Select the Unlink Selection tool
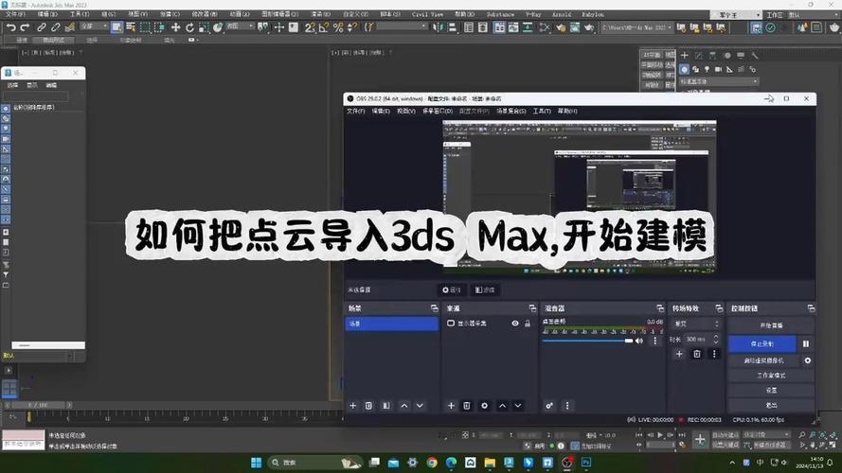The width and height of the screenshot is (842, 473). (x=55, y=27)
